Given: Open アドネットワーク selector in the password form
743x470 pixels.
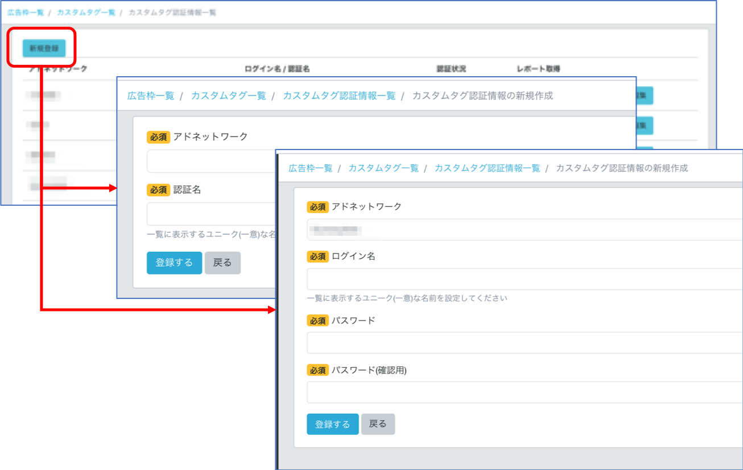Looking at the screenshot, I should click(x=523, y=230).
